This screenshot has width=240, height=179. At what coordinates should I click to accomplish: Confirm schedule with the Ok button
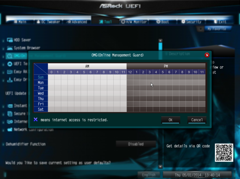point(171,120)
